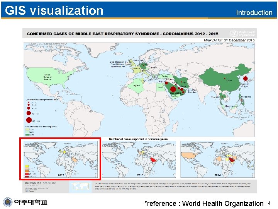
Task: Click the 'Greece' country label
Action: pyautogui.click(x=151, y=80)
